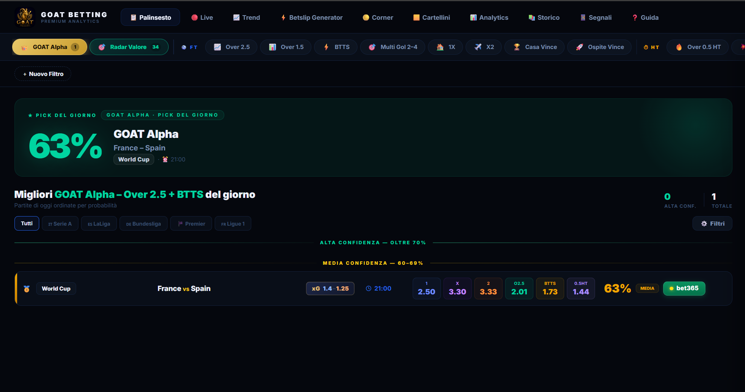The width and height of the screenshot is (745, 392).
Task: Select the O2.5 odds box 2.01
Action: [x=519, y=289]
